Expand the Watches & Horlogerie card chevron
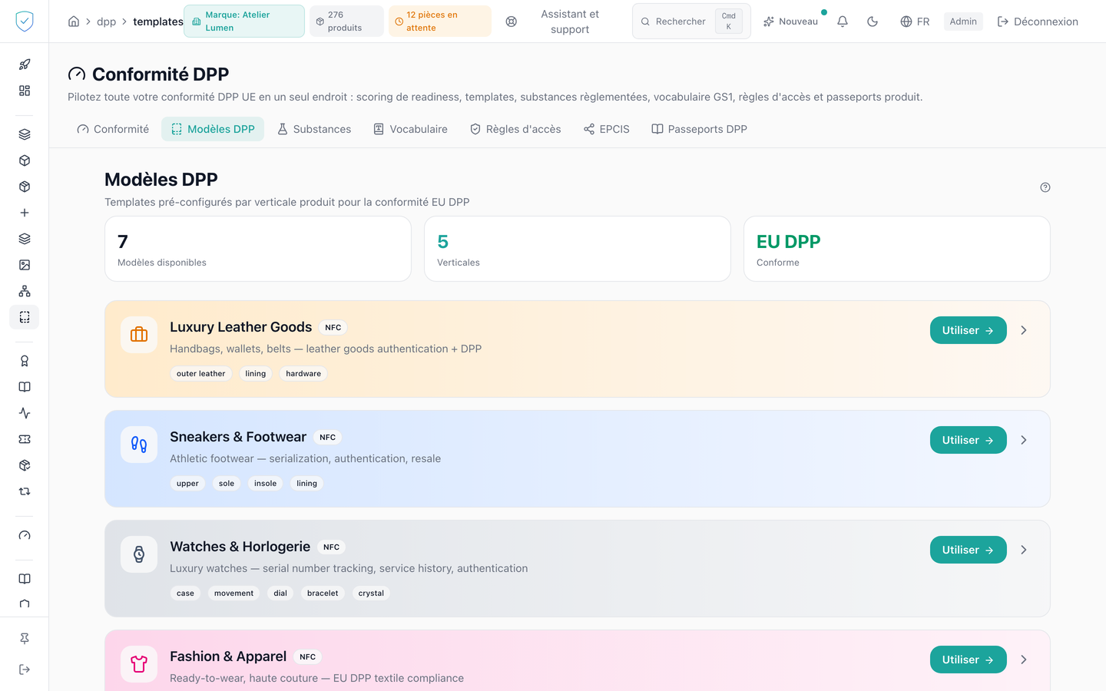This screenshot has width=1106, height=691. point(1024,550)
